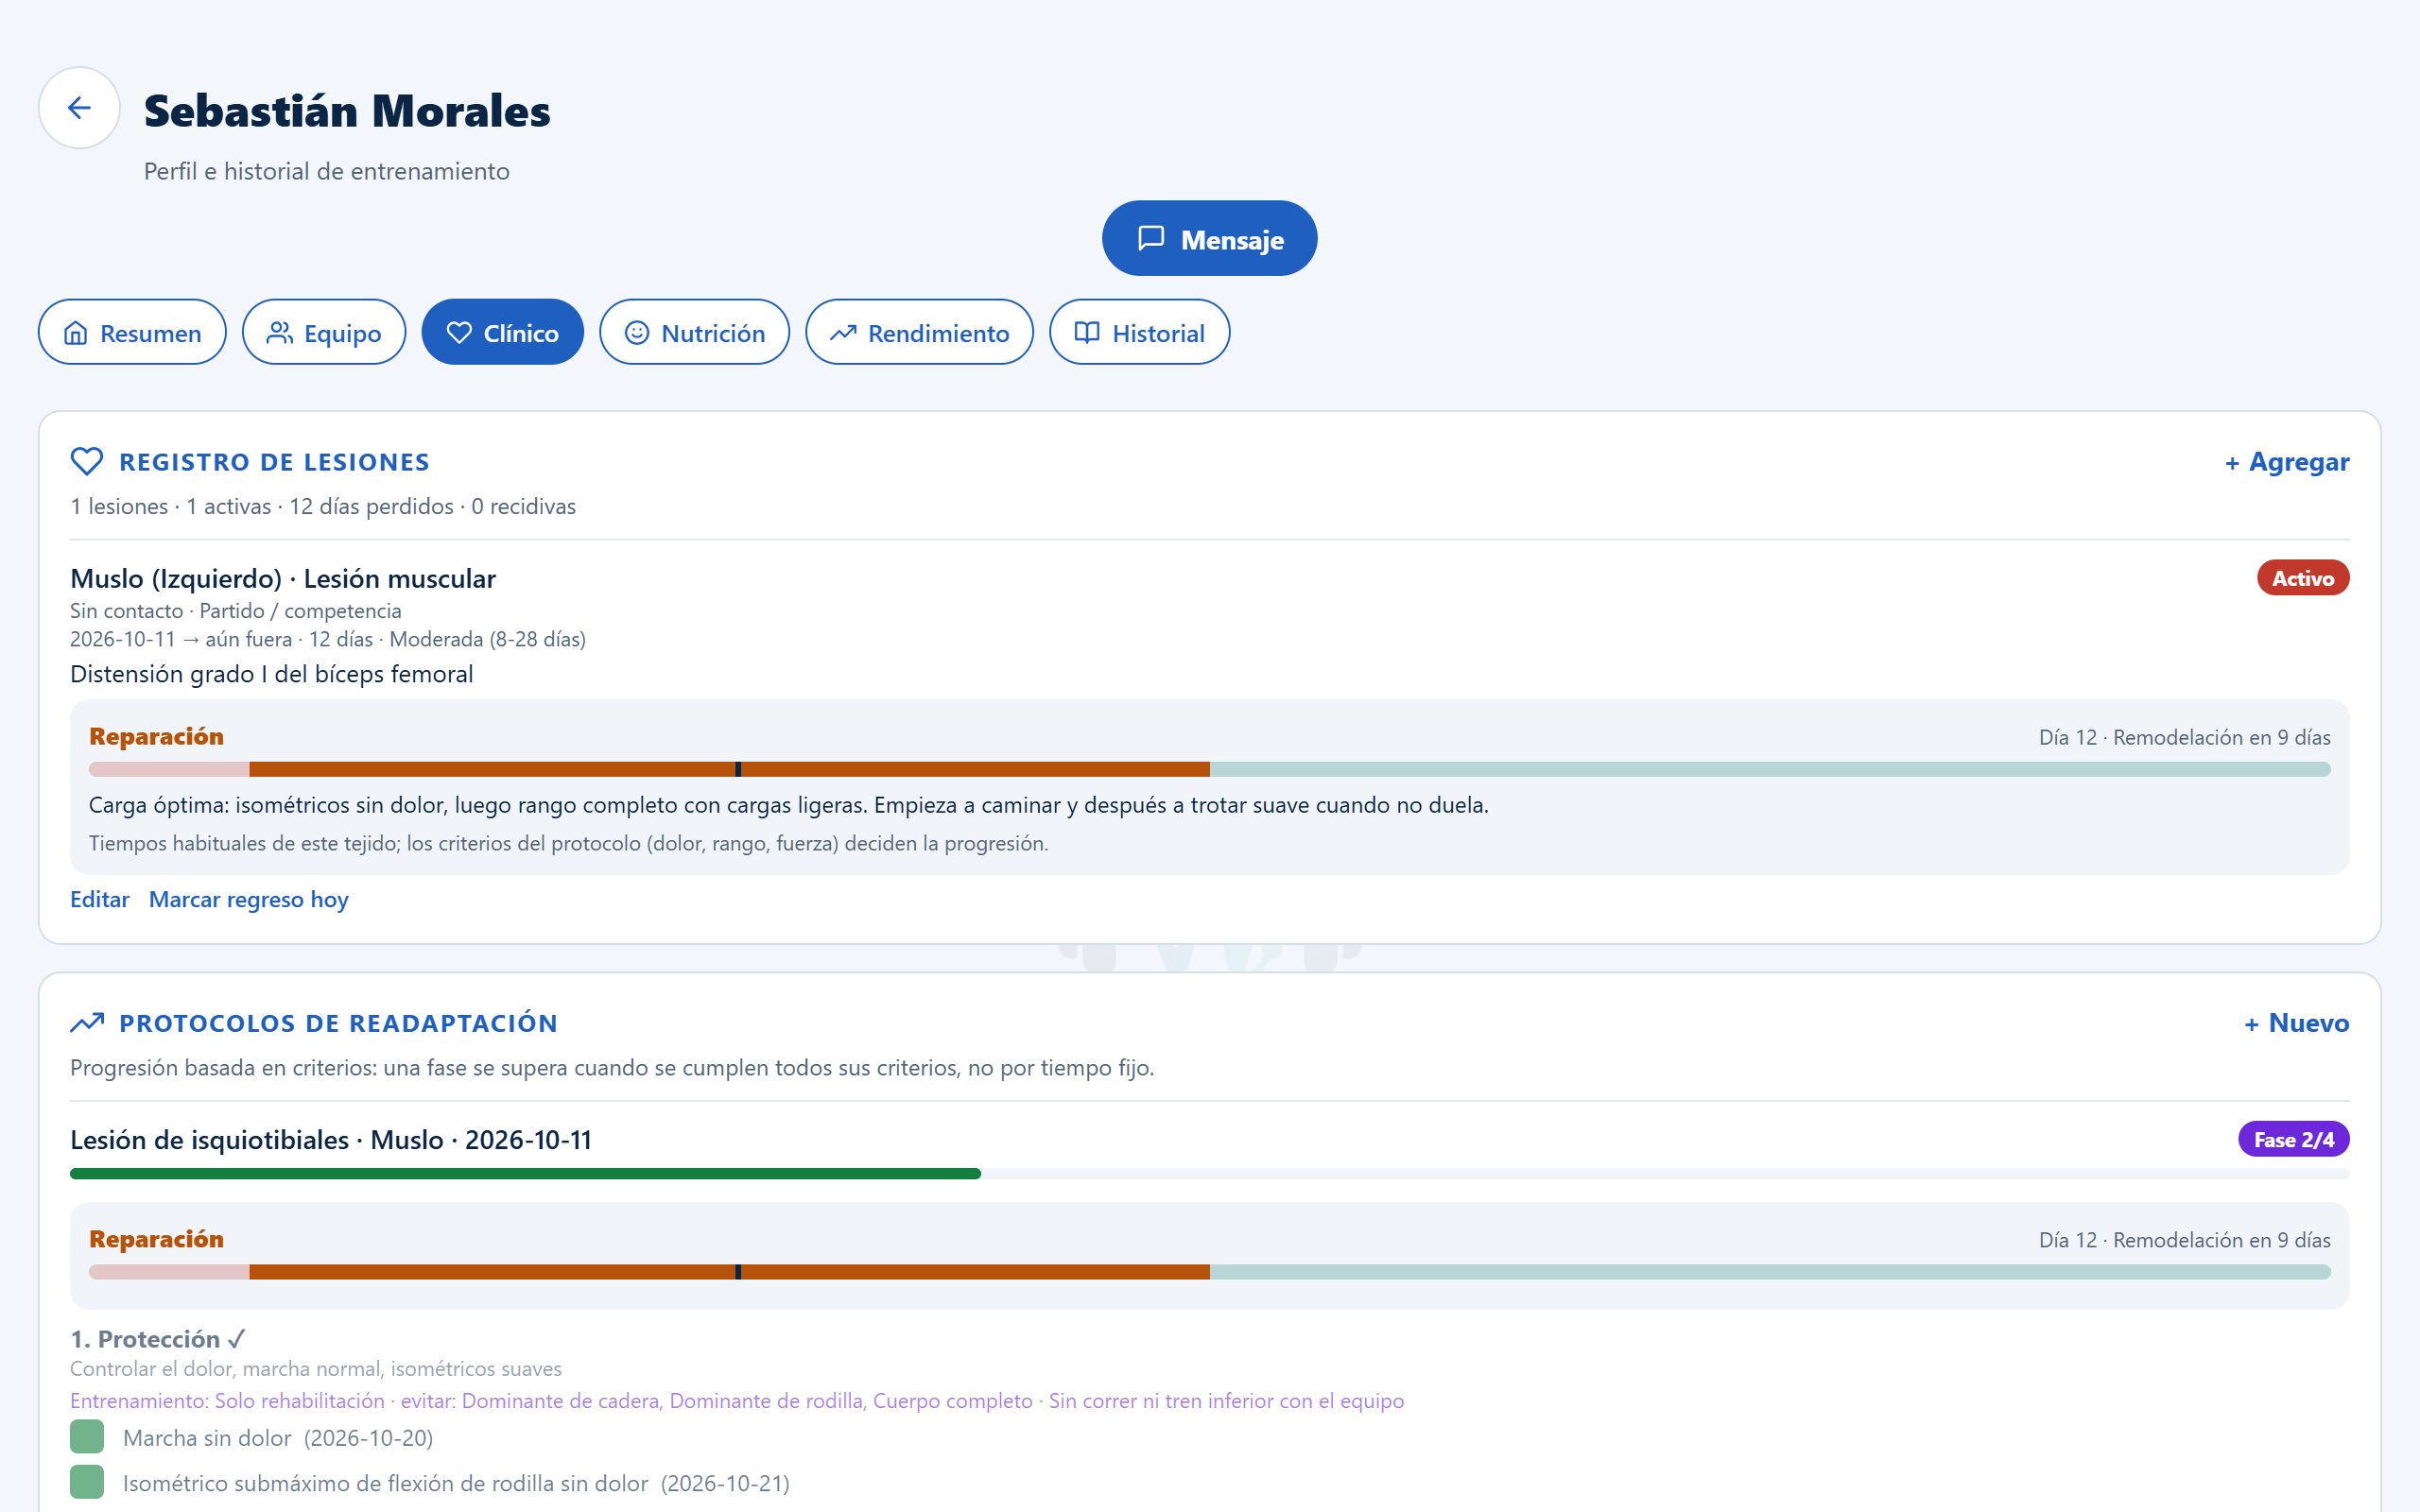Click heart icon beside Registro de Lesiones
Image resolution: width=2420 pixels, height=1512 pixels.
point(87,461)
